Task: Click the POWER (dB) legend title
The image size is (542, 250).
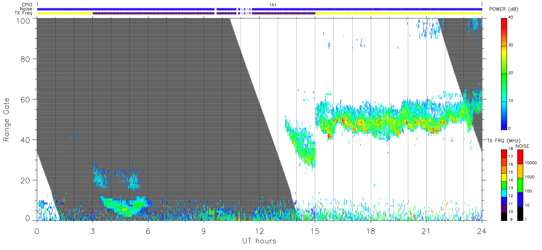Action: (x=504, y=9)
